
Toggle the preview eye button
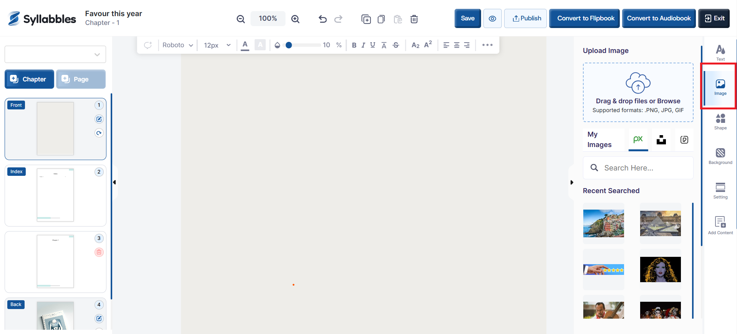492,18
